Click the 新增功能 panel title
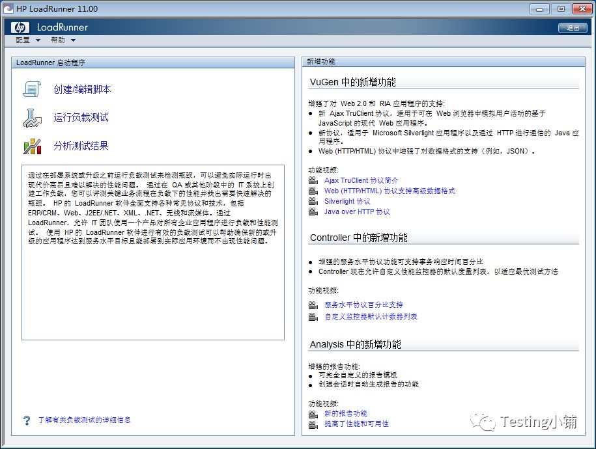Image resolution: width=596 pixels, height=449 pixels. pos(321,62)
